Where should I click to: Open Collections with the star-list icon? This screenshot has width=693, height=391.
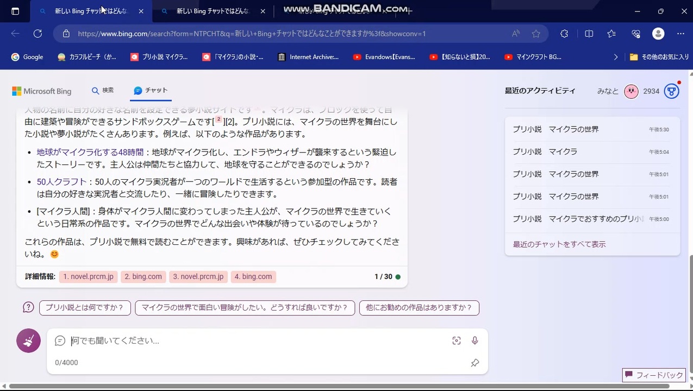611,34
